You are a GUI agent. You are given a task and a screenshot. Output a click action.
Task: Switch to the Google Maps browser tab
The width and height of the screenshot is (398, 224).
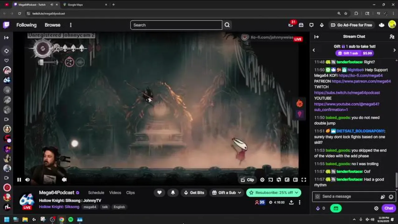[84, 5]
